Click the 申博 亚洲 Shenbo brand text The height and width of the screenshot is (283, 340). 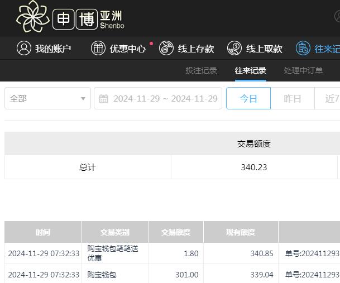[88, 20]
